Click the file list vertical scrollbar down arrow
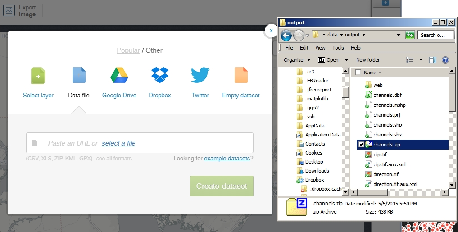Image resolution: width=458 pixels, height=232 pixels. point(452,185)
